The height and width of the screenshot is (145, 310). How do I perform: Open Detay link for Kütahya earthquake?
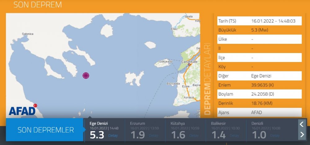pyautogui.click(x=194, y=135)
